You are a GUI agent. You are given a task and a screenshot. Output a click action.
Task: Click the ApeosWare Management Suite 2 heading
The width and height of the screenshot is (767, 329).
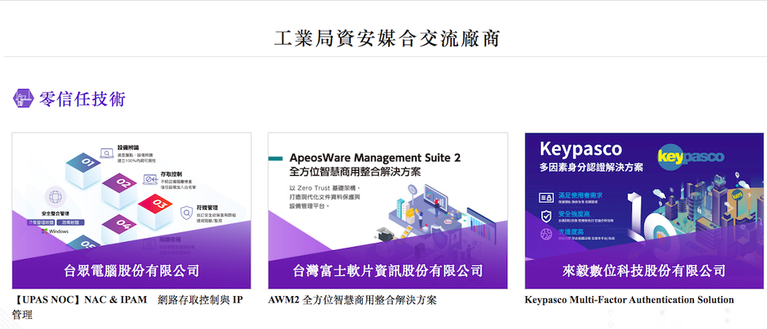[x=374, y=158]
